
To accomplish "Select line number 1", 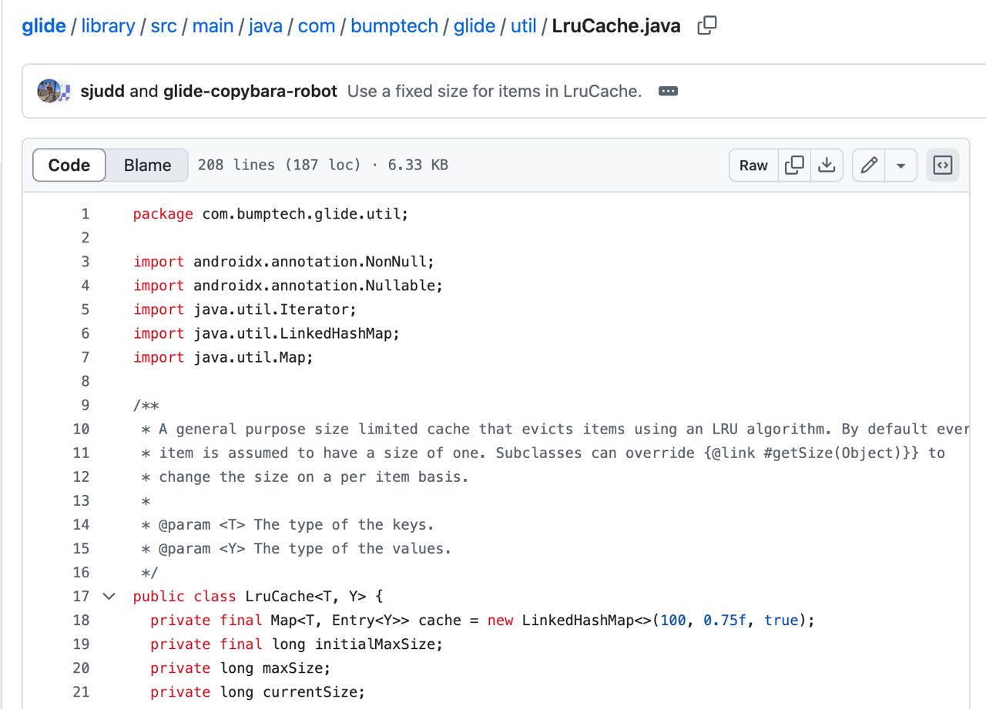I will (x=85, y=214).
